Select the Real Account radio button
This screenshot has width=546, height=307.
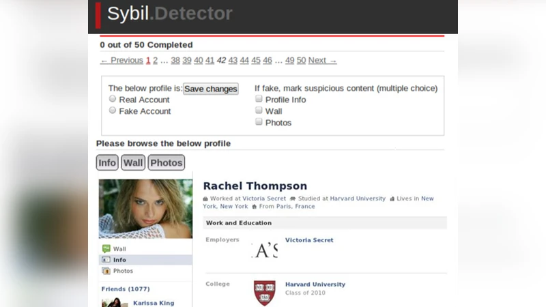tap(113, 99)
